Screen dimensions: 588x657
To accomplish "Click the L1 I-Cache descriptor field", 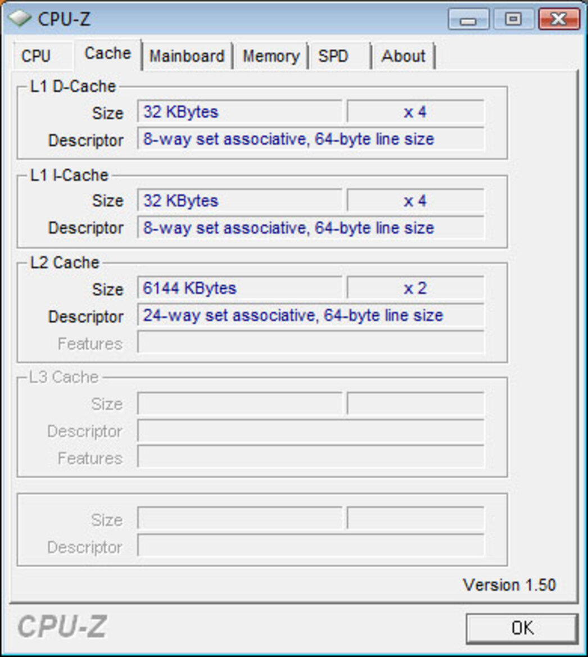I will tap(310, 228).
